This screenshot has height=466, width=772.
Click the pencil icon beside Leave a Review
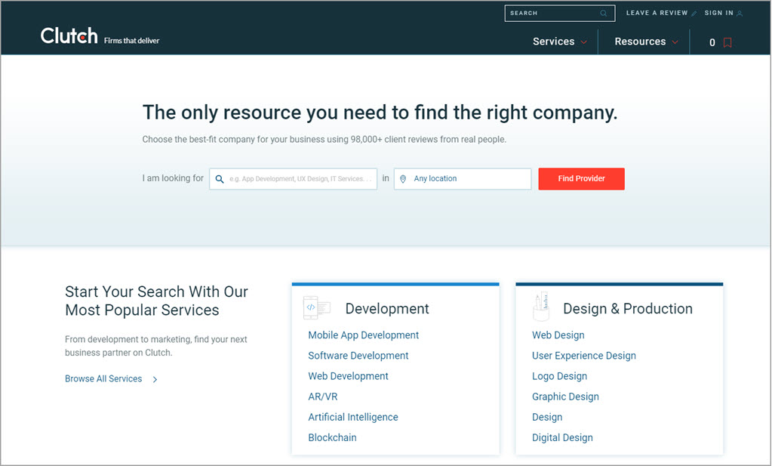pos(694,14)
